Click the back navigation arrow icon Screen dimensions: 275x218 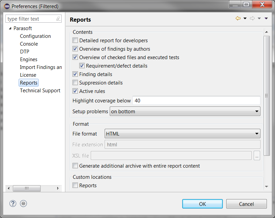click(x=238, y=18)
